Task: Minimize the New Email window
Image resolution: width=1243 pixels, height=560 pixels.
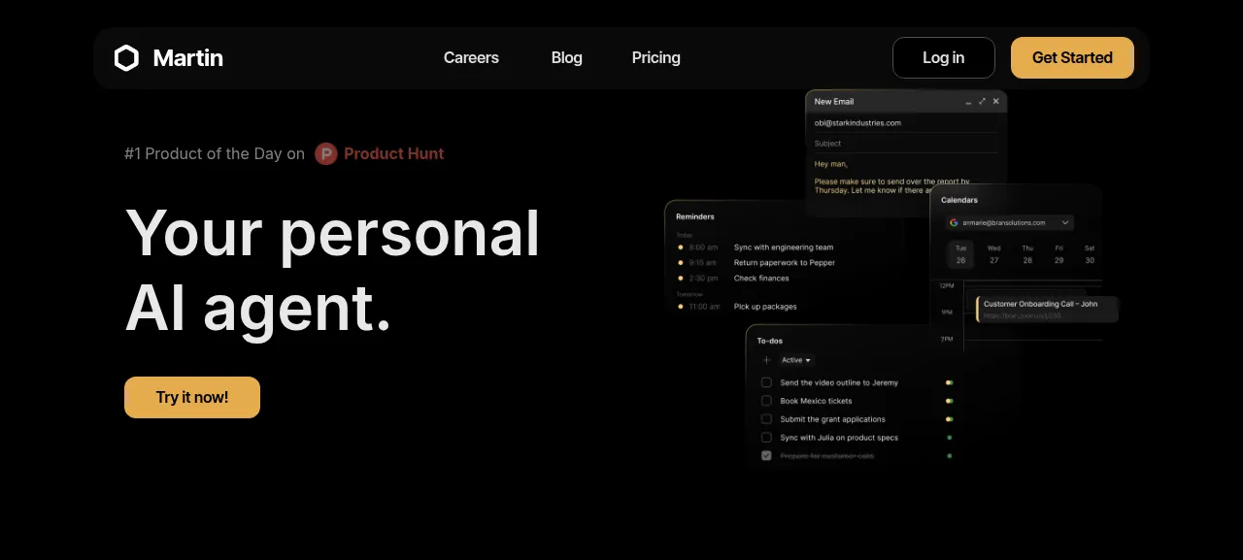Action: [968, 102]
